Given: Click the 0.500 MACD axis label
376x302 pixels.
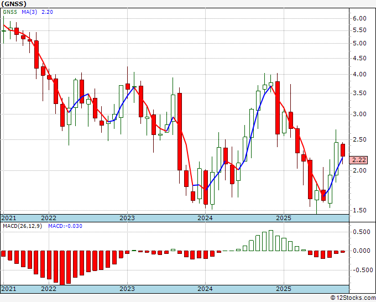Looking at the screenshot, I should click(x=362, y=232).
